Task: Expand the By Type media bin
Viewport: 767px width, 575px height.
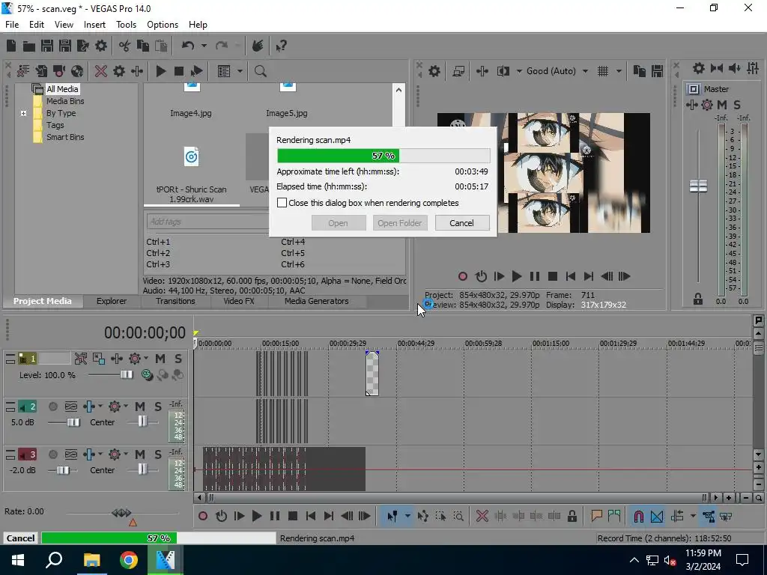Action: 23,114
